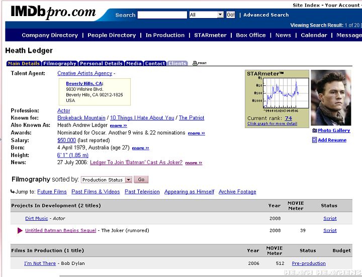
Task: Open the News menu item
Action: coord(283,35)
